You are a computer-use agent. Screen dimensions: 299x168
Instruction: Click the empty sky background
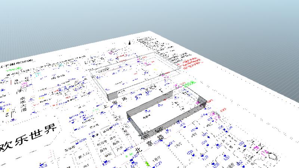point(149,15)
